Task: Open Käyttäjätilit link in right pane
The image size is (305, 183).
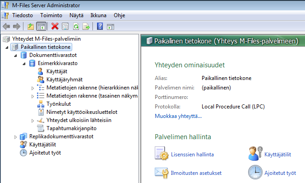Action: coord(278,155)
